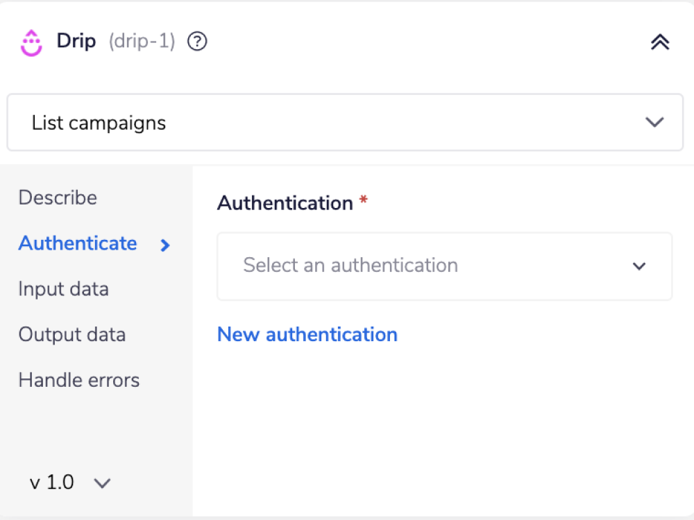Click the drip-1 identifier label

point(142,42)
